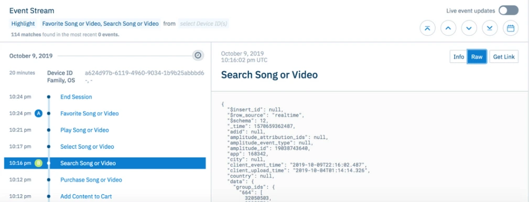This screenshot has width=529, height=202.
Task: Open the Select Song or Video event
Action: (87, 146)
